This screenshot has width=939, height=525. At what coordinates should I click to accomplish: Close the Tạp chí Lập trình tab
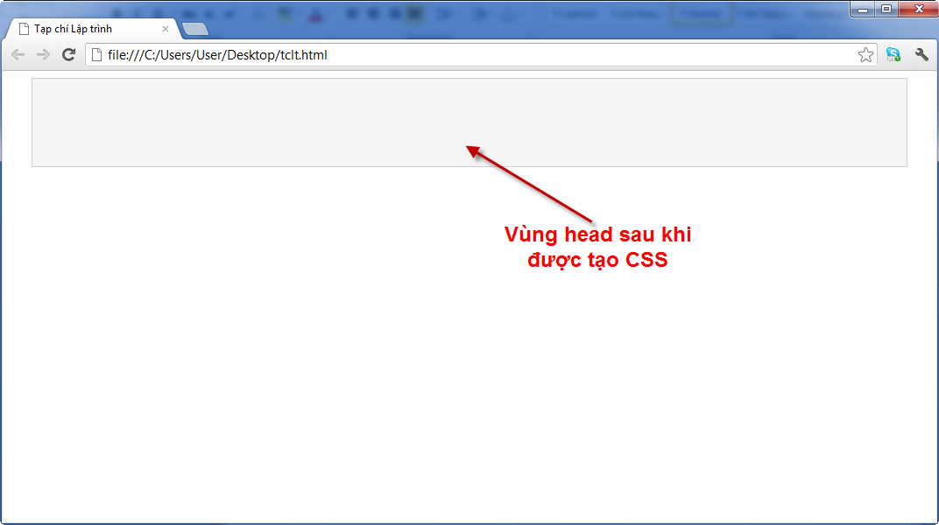166,29
